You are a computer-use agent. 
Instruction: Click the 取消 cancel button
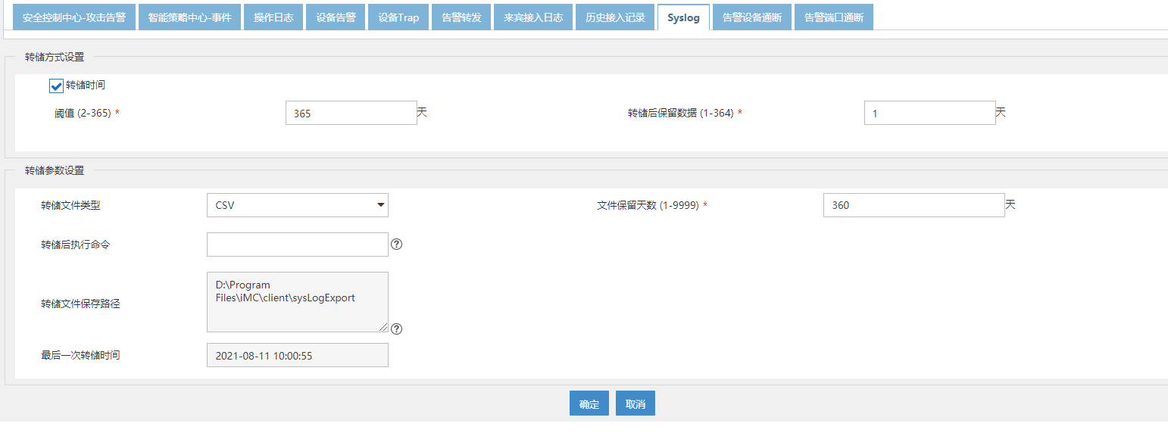point(635,403)
